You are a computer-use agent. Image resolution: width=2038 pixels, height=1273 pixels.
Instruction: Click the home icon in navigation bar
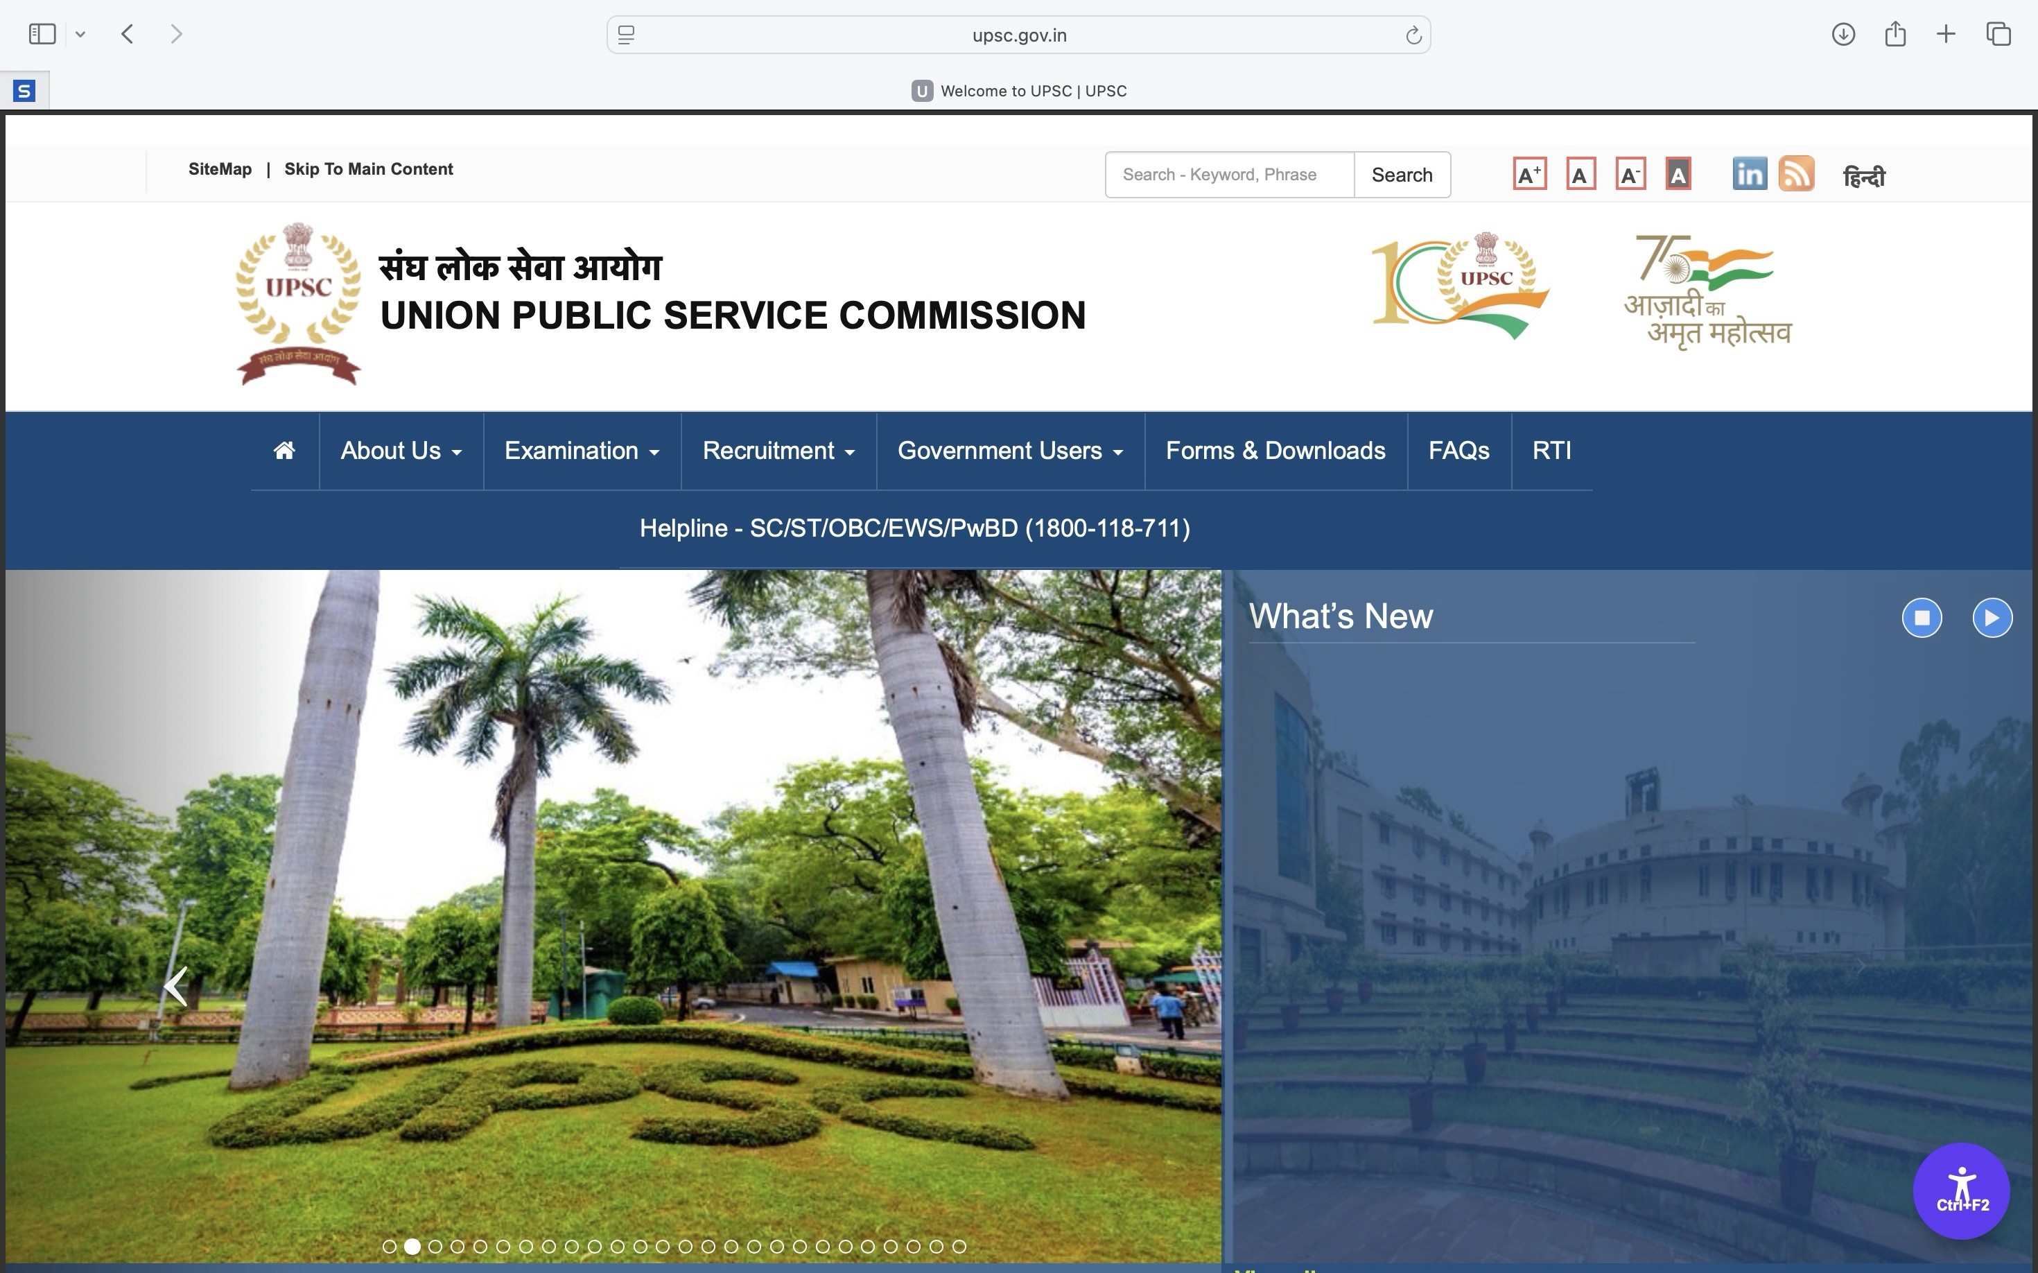click(x=284, y=451)
